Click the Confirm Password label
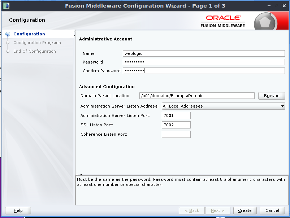This screenshot has height=218, width=290. point(101,71)
